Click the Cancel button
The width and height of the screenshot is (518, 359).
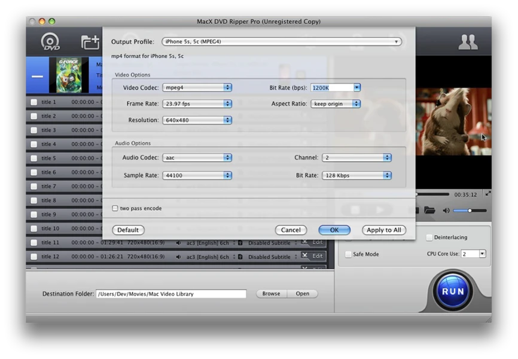[x=291, y=230]
